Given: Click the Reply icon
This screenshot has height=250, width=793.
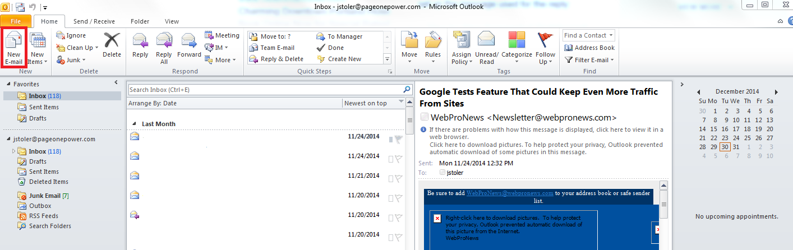Looking at the screenshot, I should pyautogui.click(x=140, y=45).
